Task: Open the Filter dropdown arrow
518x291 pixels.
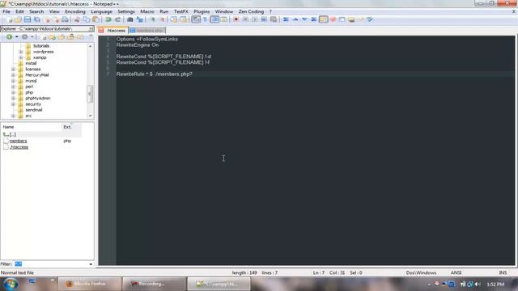Action: [91, 264]
